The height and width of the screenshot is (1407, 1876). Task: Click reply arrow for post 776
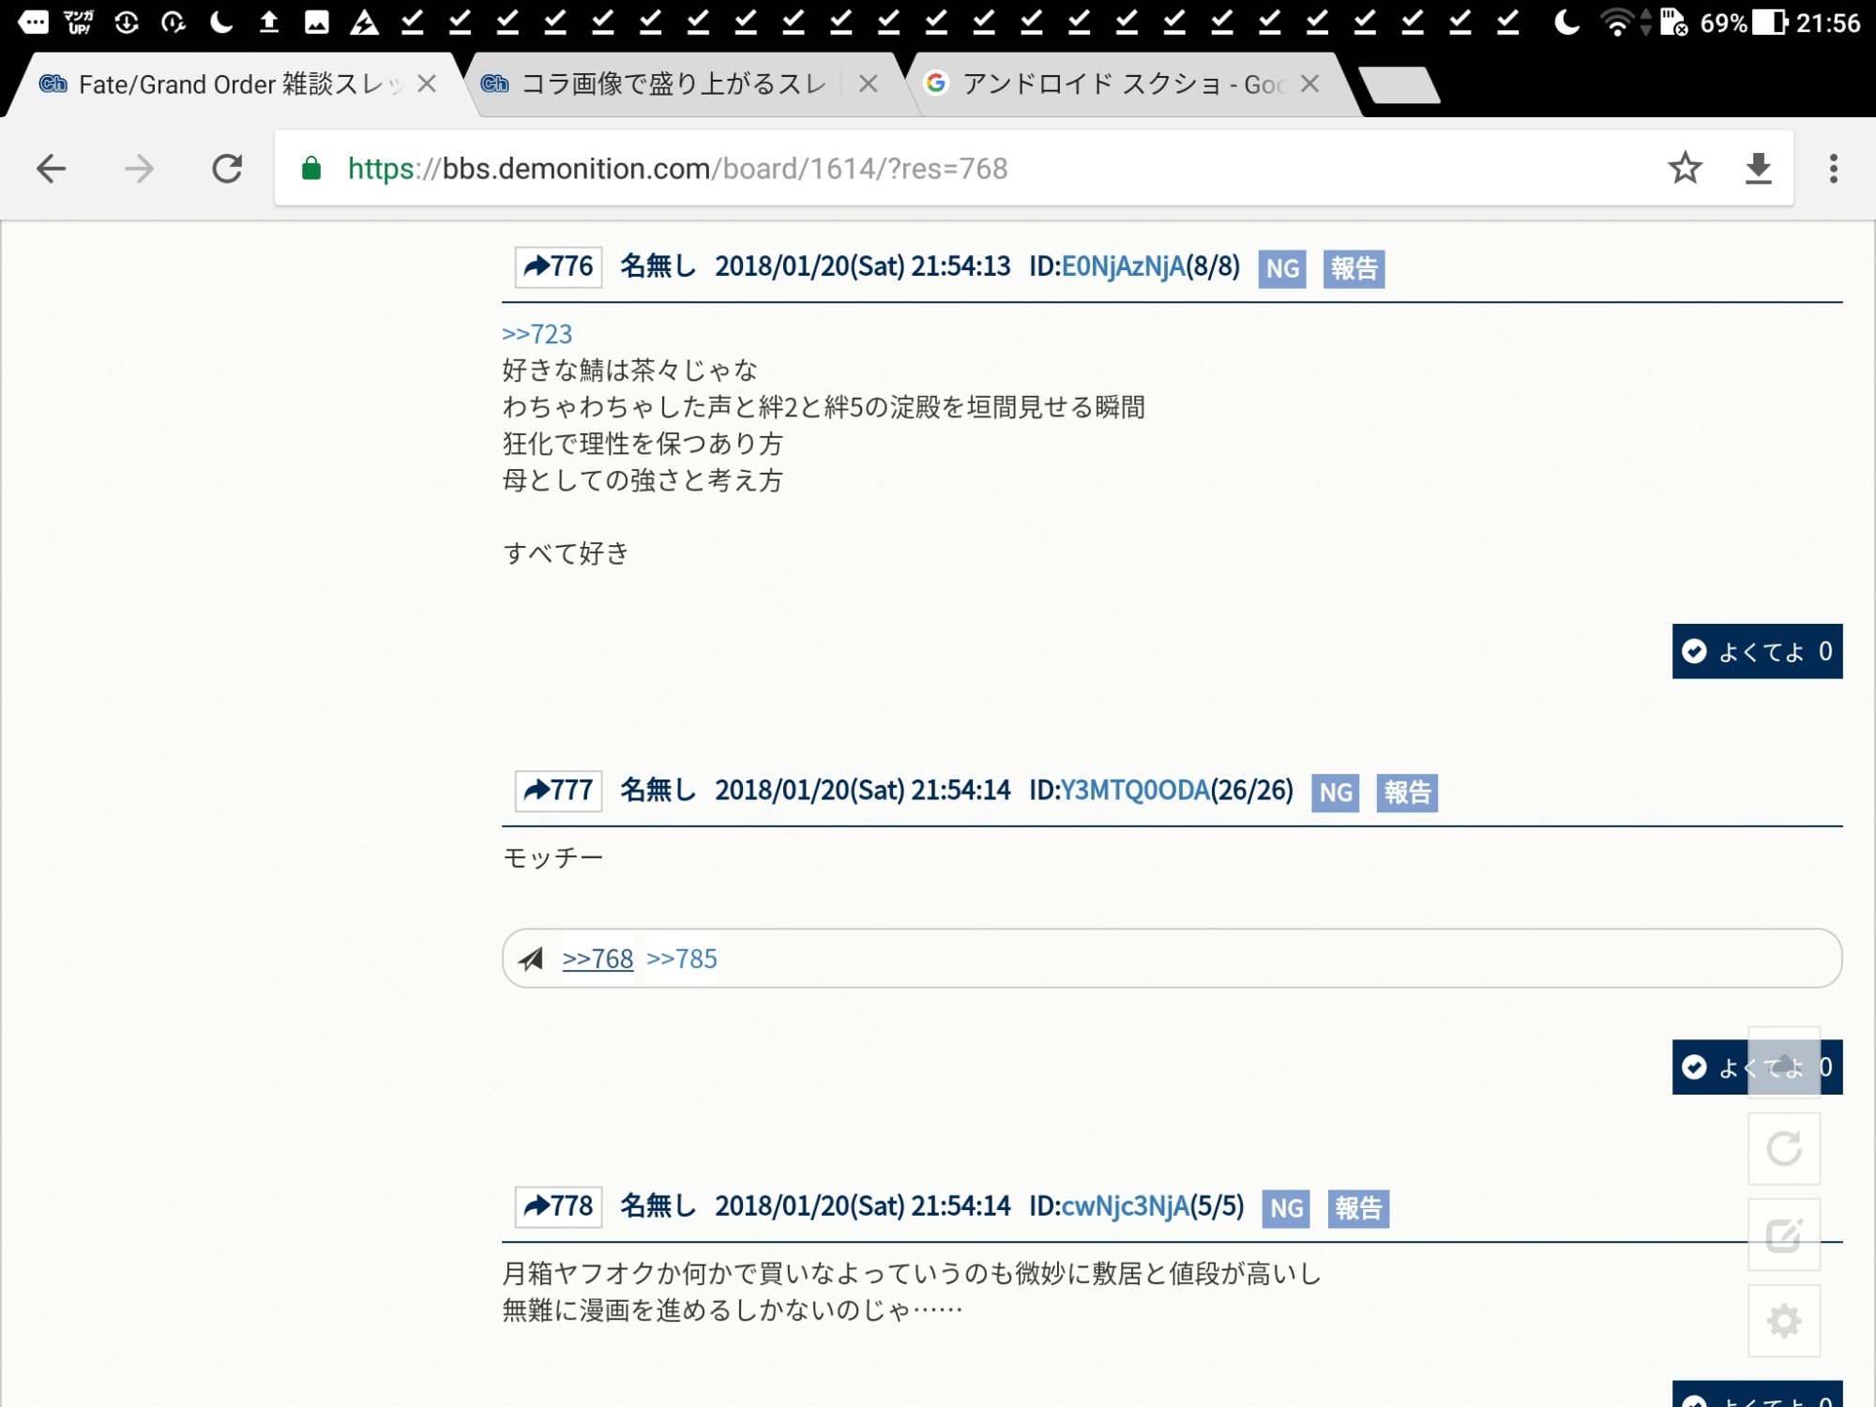558,266
